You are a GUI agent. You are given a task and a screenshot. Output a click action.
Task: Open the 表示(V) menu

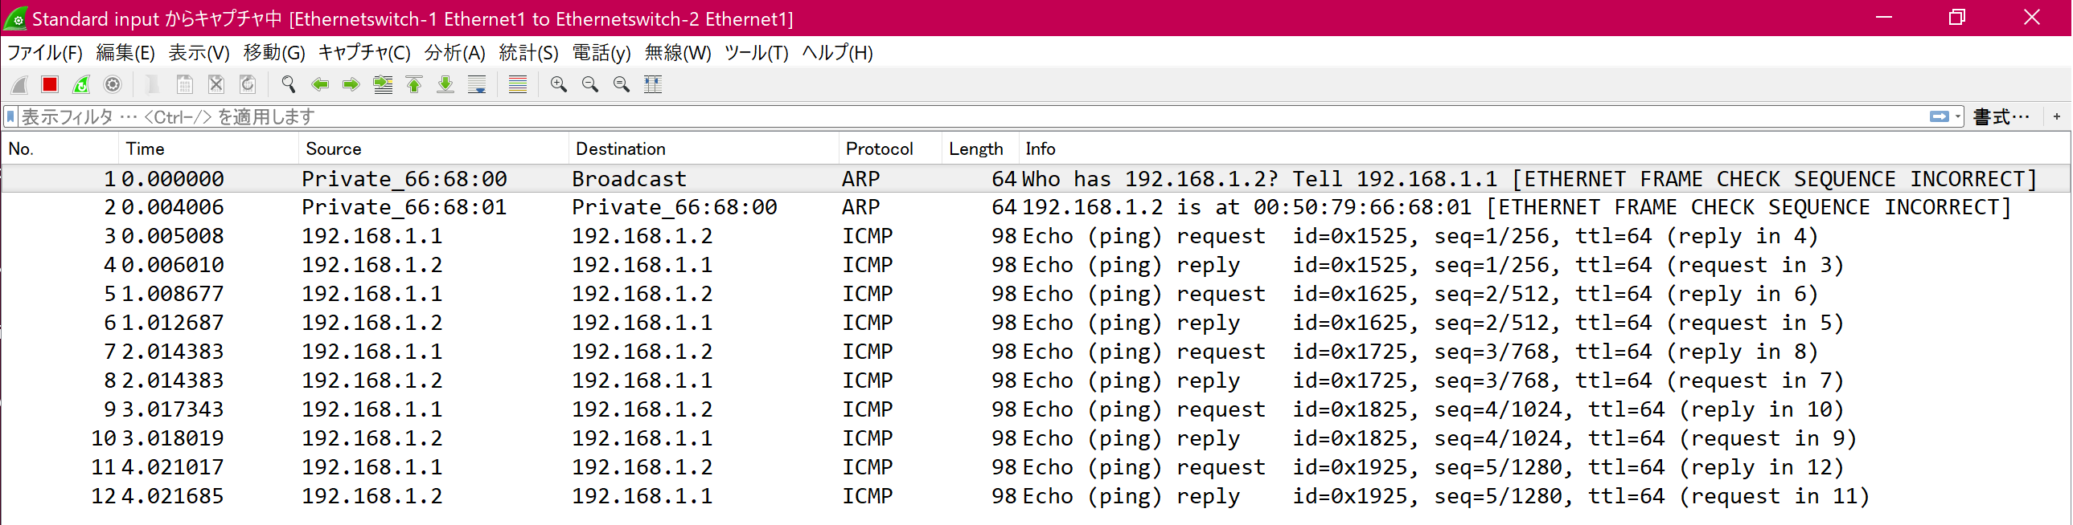click(199, 53)
